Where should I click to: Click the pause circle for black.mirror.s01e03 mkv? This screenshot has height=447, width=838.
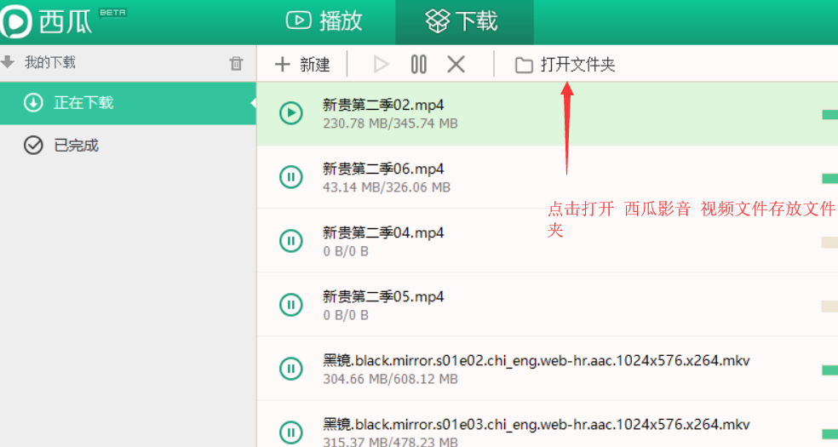[291, 432]
